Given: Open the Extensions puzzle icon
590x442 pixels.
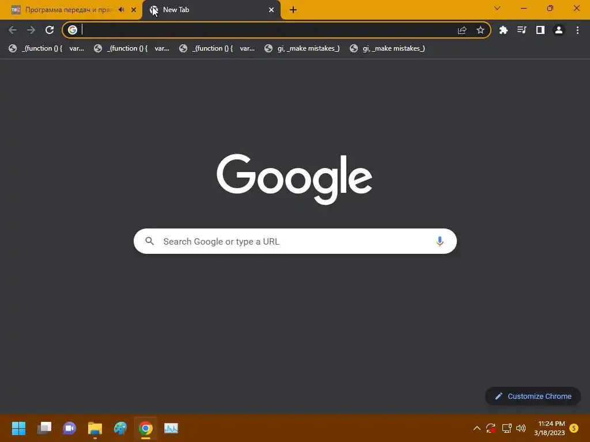Looking at the screenshot, I should [x=503, y=30].
